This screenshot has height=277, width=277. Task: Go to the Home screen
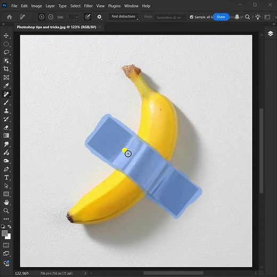[x=9, y=17]
